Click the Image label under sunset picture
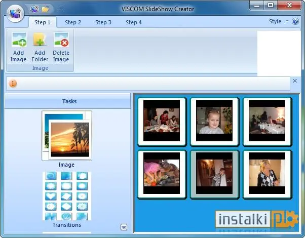This screenshot has height=238, width=305. click(66, 165)
